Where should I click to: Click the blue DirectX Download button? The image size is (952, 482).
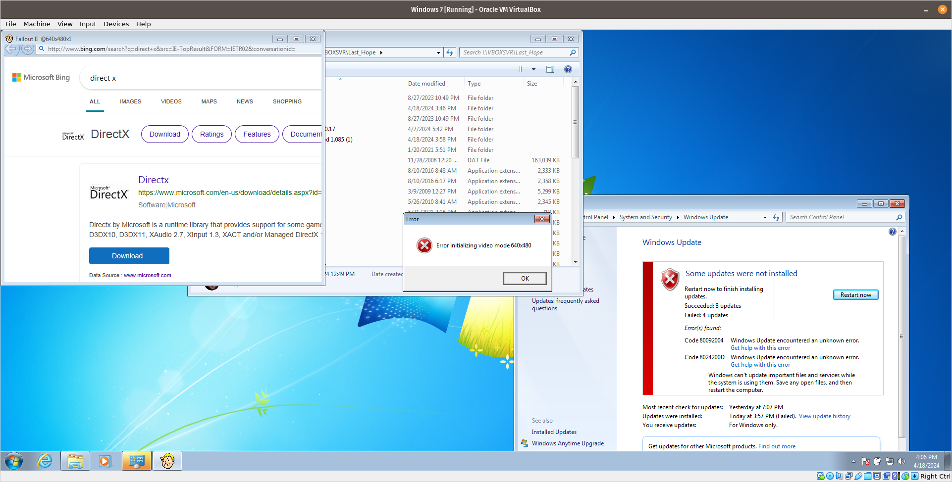[x=129, y=256]
